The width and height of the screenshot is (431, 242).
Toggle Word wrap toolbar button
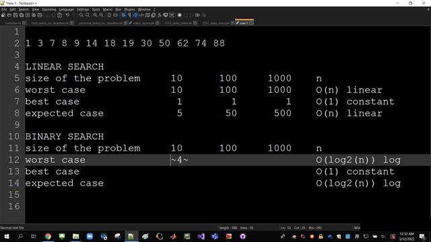pyautogui.click(x=123, y=15)
